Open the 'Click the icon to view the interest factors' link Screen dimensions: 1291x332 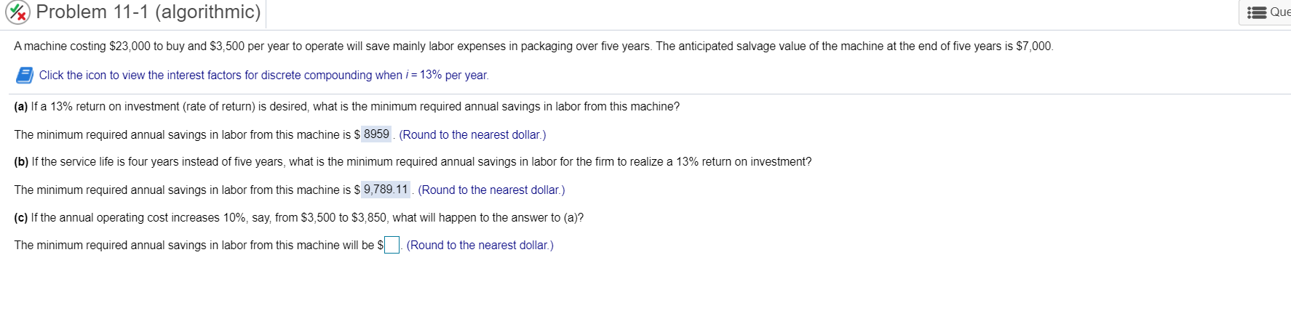click(x=220, y=76)
